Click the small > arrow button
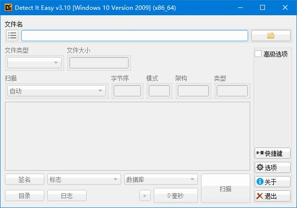Image resolution: width=297 pixels, height=208 pixels. (x=144, y=196)
